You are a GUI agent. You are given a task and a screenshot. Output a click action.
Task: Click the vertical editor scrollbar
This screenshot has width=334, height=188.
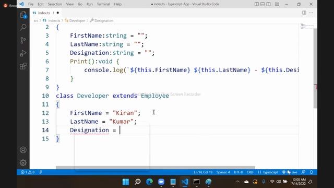[x=315, y=68]
